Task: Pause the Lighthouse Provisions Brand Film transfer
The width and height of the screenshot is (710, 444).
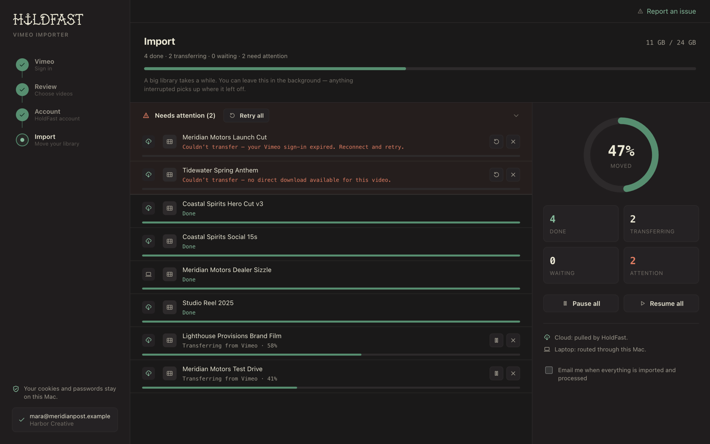Action: 497,340
